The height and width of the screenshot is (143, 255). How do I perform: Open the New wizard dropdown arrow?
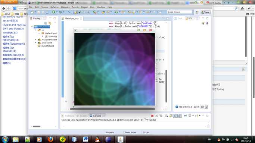[35, 12]
